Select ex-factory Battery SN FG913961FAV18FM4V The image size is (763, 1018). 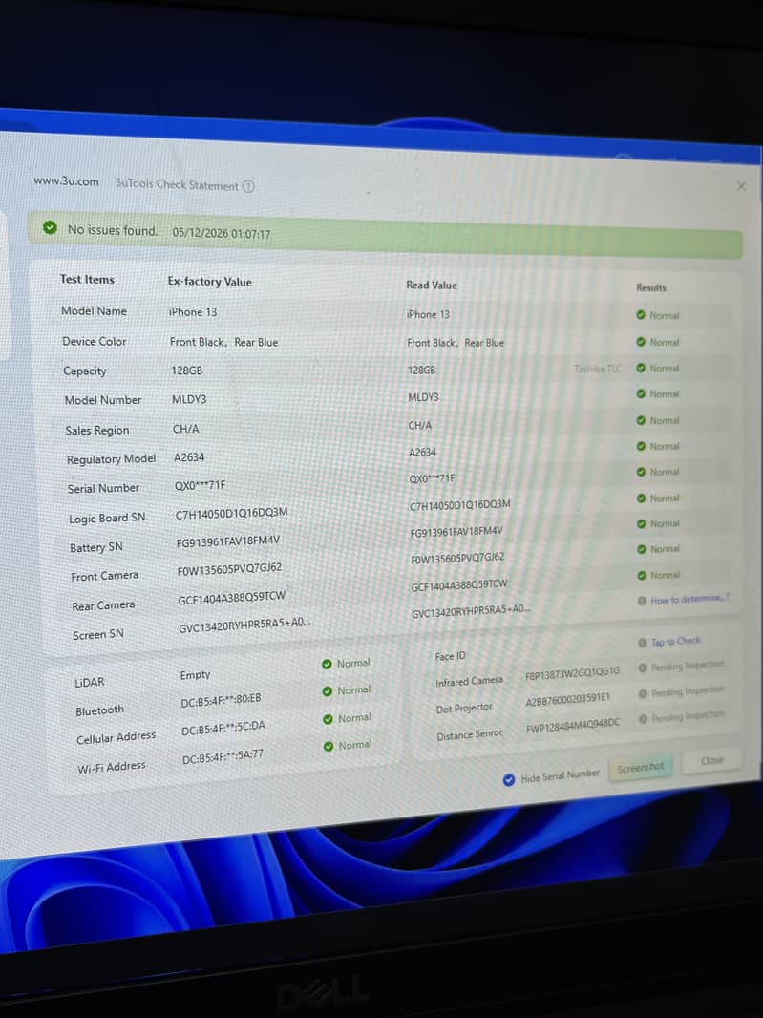(x=228, y=541)
